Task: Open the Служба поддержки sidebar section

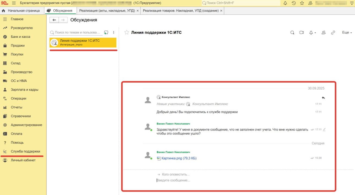Action: point(25,151)
